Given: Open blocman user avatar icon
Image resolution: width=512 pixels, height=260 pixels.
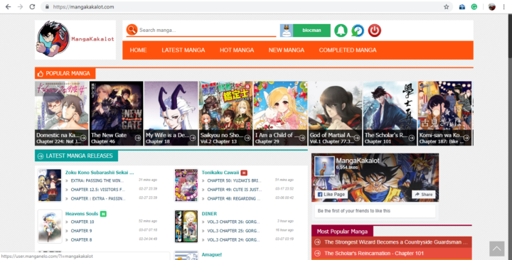Looking at the screenshot, I should (x=287, y=31).
